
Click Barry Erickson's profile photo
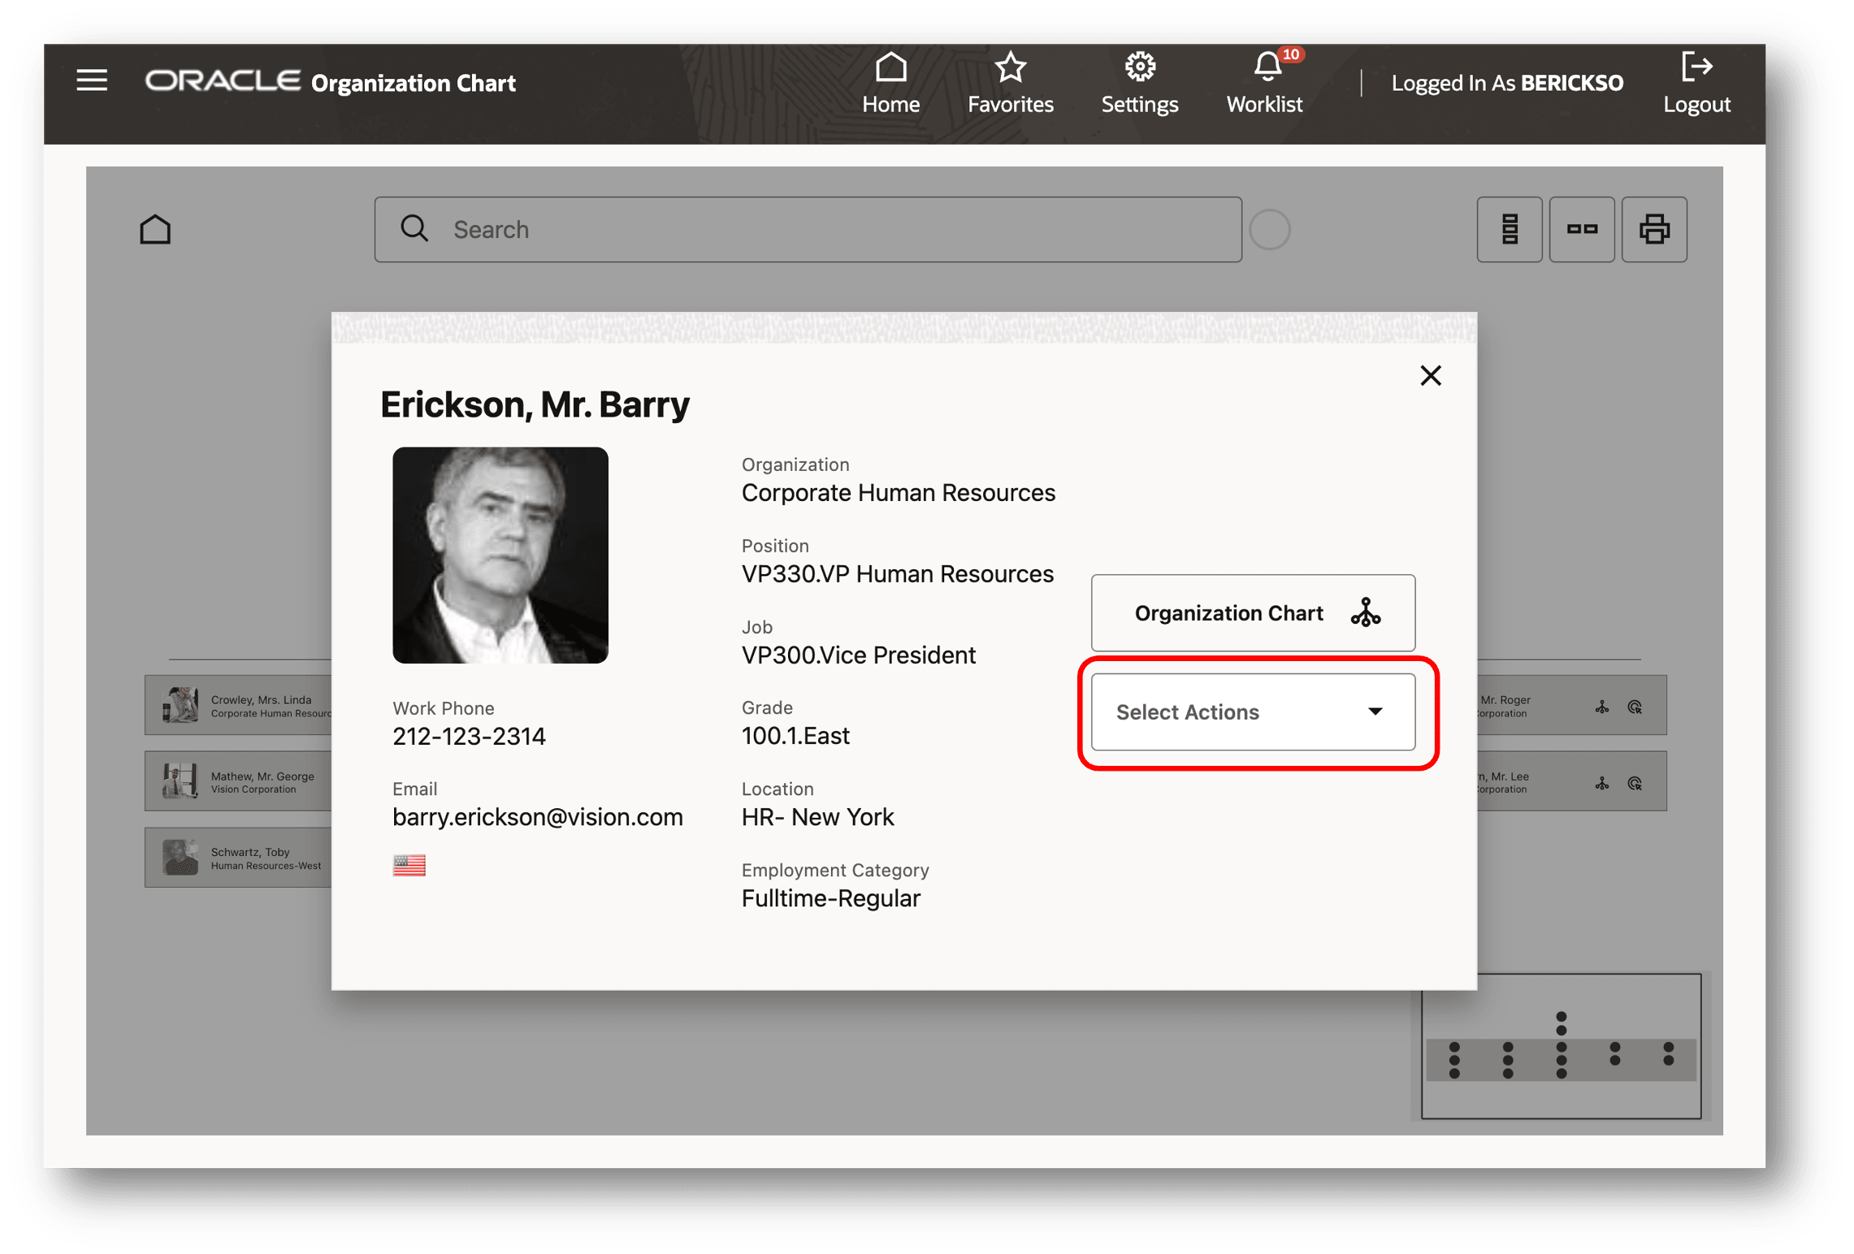point(500,555)
